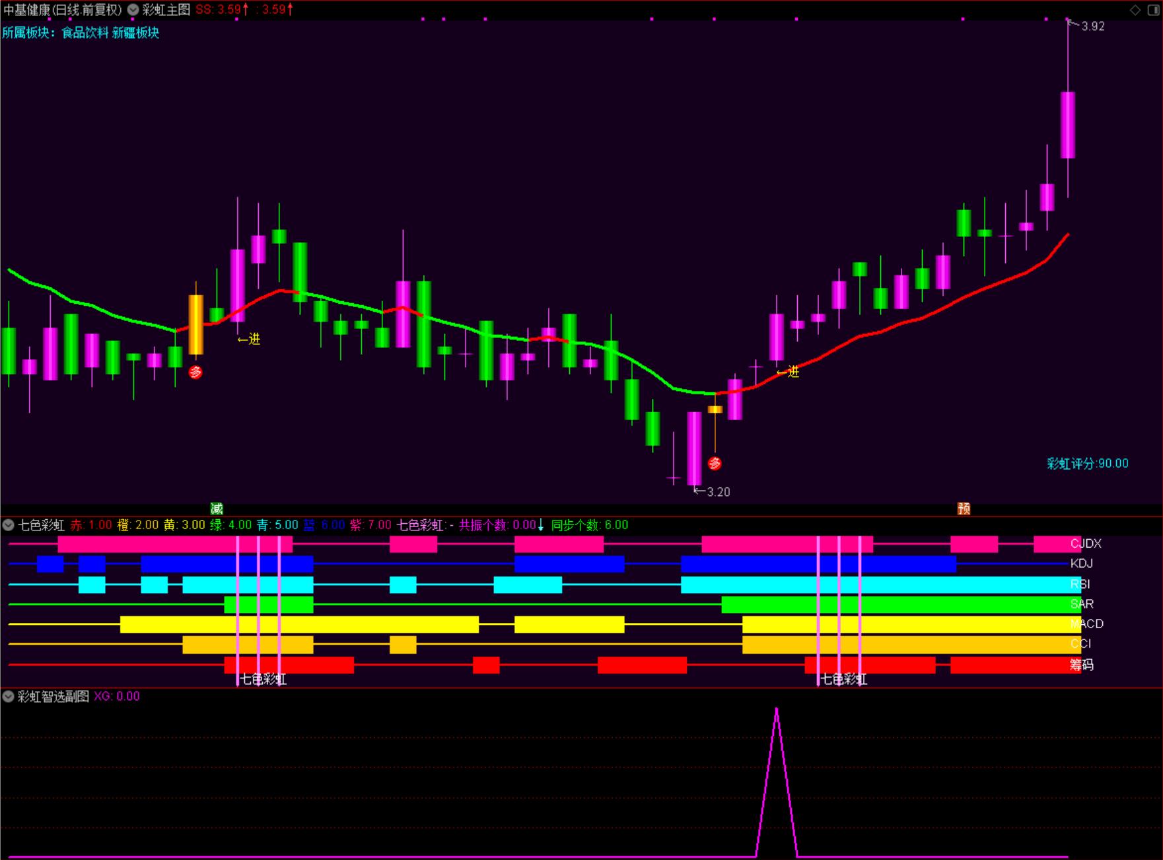Click the 彩虹智选副图 panel title
The height and width of the screenshot is (860, 1163).
click(x=53, y=696)
